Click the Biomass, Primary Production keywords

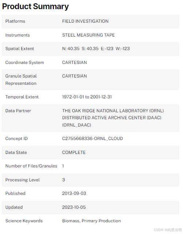point(91,221)
